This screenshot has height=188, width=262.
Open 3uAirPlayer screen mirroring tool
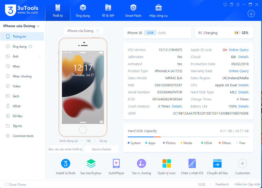[x=116, y=164]
